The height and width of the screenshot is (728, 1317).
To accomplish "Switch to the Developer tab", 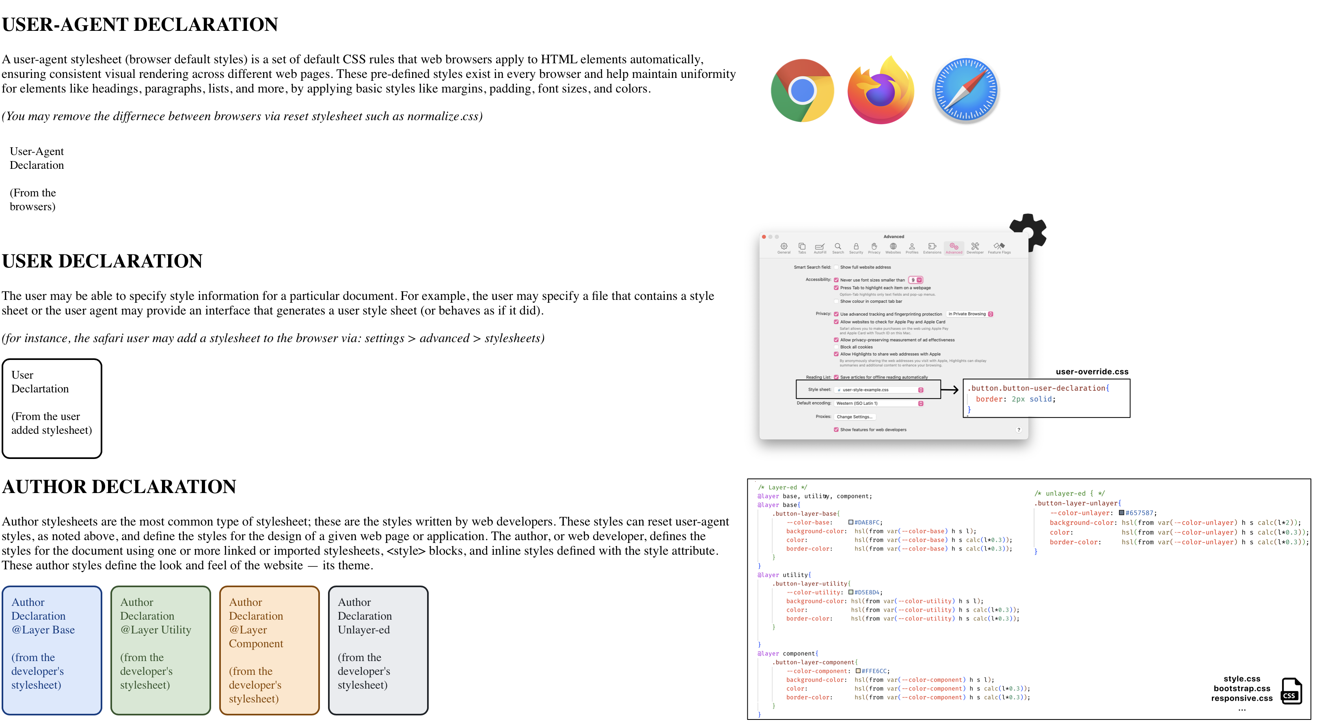I will pos(975,247).
